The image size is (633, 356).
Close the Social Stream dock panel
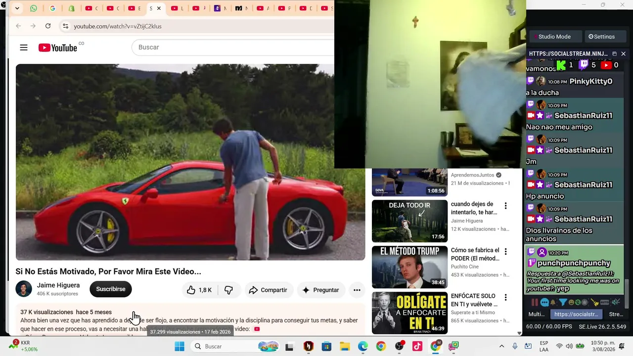(x=623, y=53)
